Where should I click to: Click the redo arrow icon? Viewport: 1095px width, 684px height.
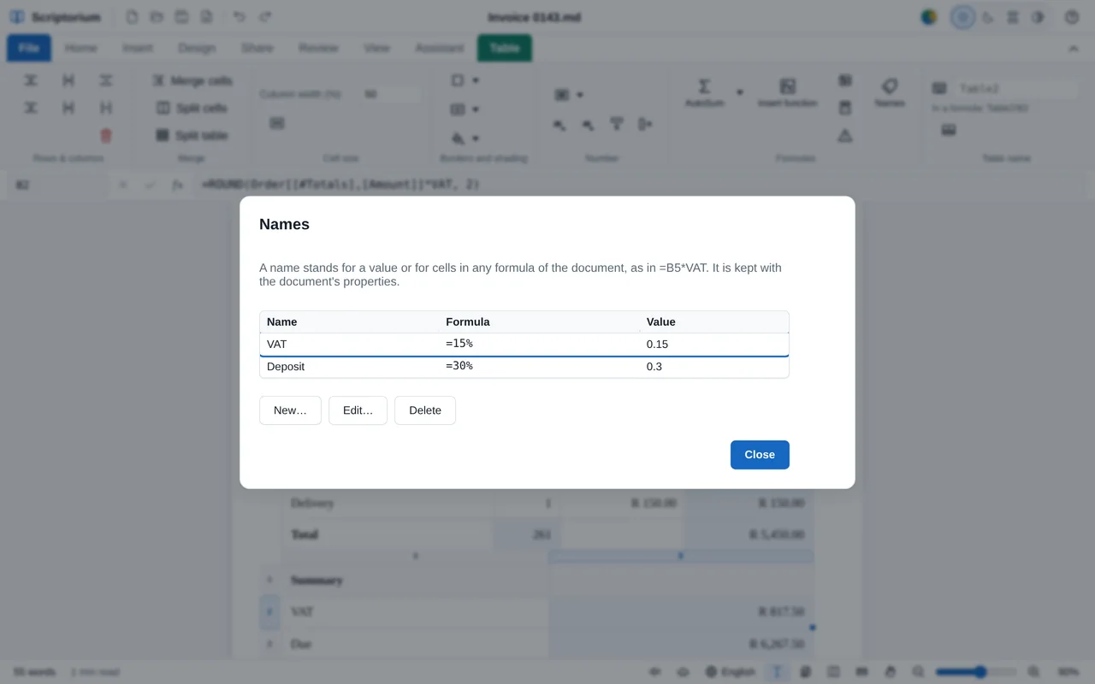(x=265, y=17)
